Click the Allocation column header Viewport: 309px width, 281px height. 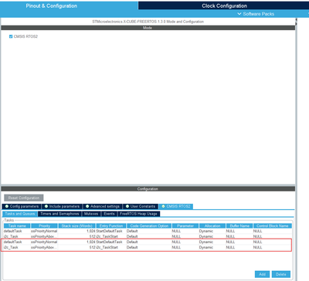click(x=212, y=226)
